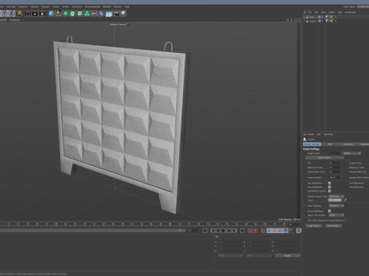
Task: Open the View Clipping dropdown
Action: pos(336,205)
